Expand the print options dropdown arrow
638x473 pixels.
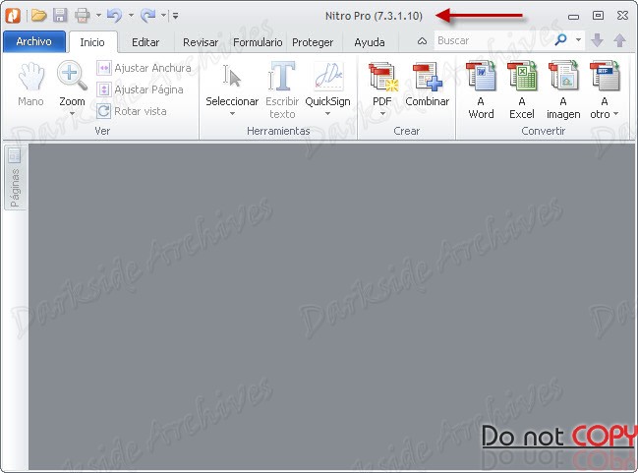(x=98, y=16)
